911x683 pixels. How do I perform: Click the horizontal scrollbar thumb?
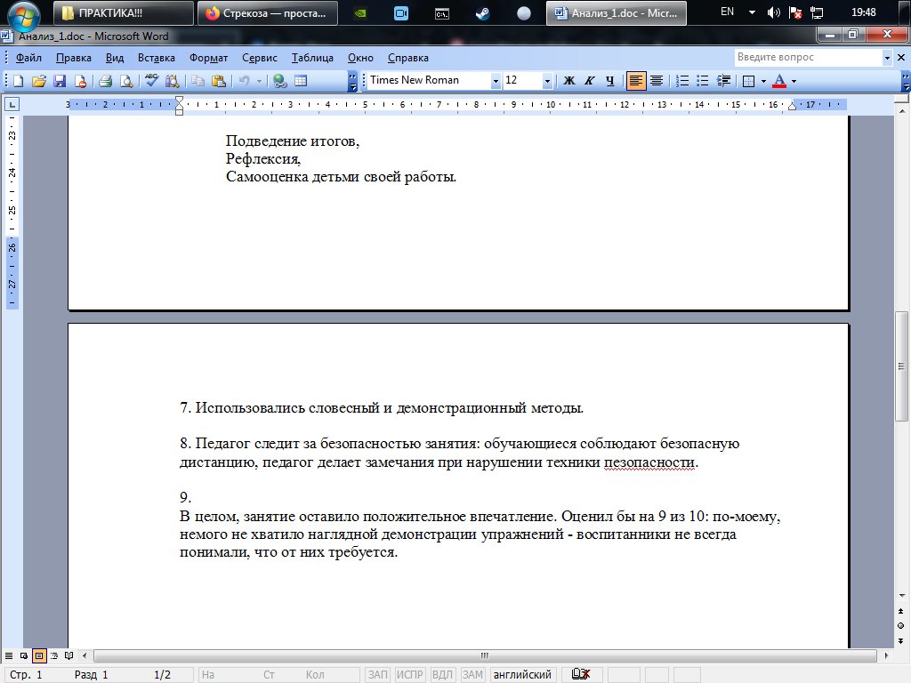pyautogui.click(x=485, y=655)
